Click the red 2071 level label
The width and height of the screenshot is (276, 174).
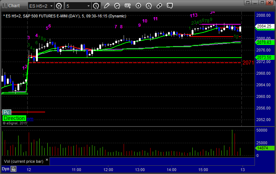pyautogui.click(x=248, y=63)
